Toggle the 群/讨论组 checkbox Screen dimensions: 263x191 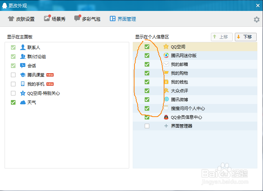point(13,56)
